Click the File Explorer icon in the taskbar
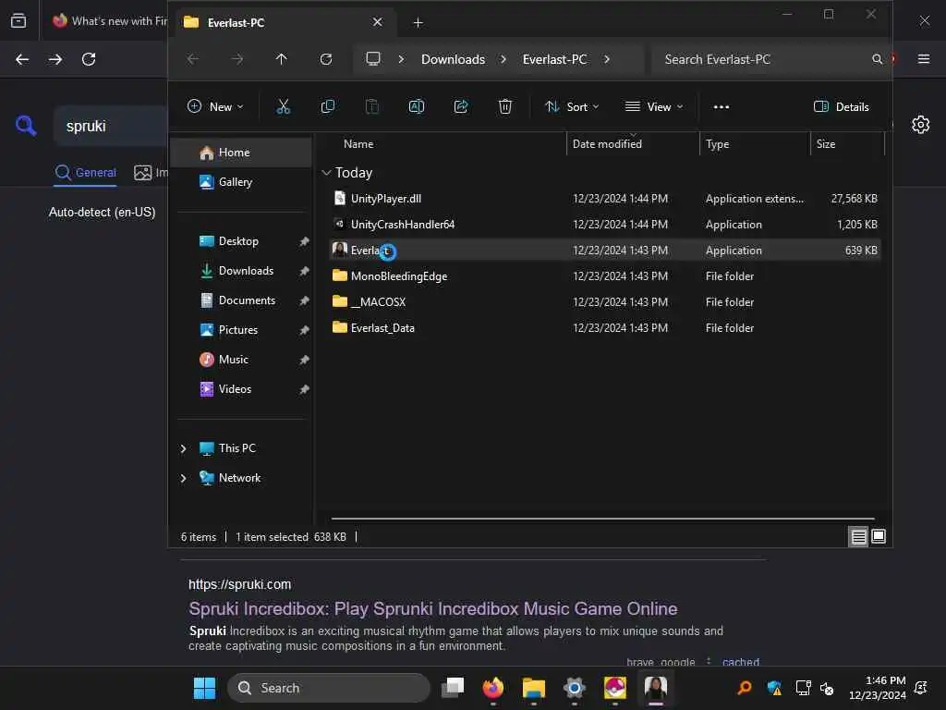946x710 pixels. click(x=533, y=688)
